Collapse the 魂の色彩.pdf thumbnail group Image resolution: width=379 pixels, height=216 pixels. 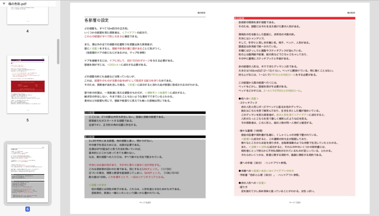pos(4,3)
